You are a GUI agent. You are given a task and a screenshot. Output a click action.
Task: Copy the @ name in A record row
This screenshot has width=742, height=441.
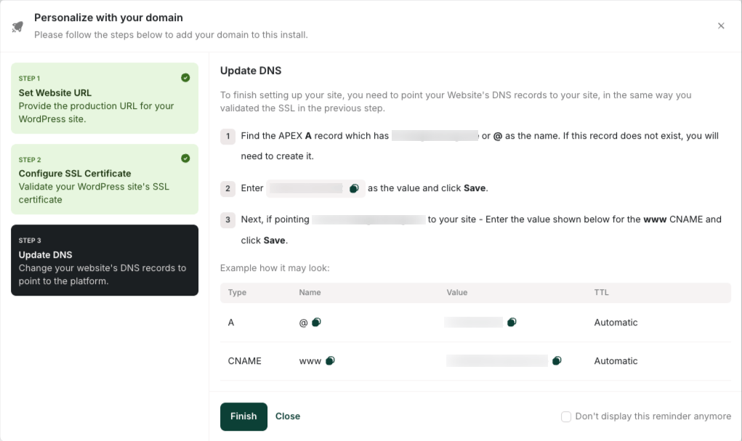pyautogui.click(x=317, y=323)
